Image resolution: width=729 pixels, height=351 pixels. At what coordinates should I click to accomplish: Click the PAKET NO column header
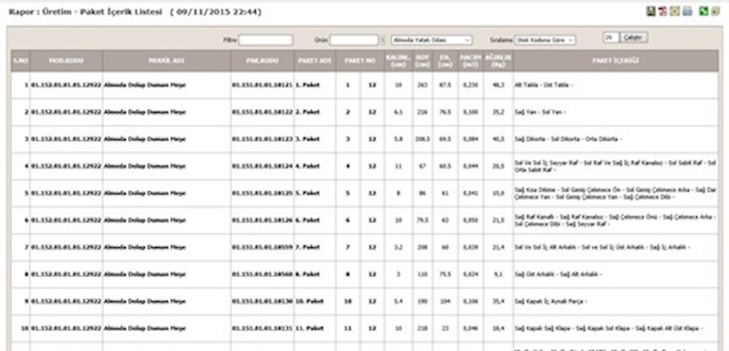click(360, 61)
